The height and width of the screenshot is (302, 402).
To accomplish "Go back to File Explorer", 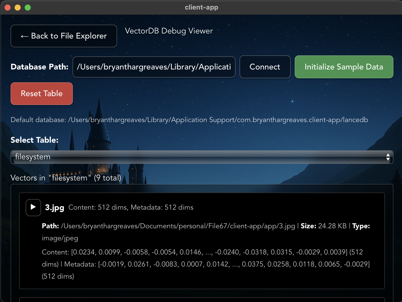I will coord(64,36).
